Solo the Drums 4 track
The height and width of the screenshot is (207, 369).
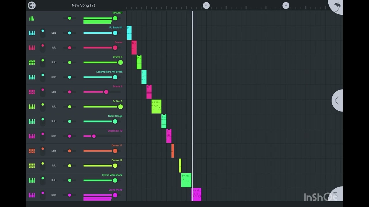(54, 62)
